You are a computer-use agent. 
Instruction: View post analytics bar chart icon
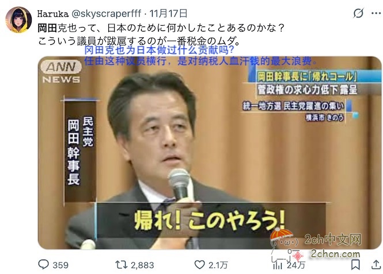point(278,265)
